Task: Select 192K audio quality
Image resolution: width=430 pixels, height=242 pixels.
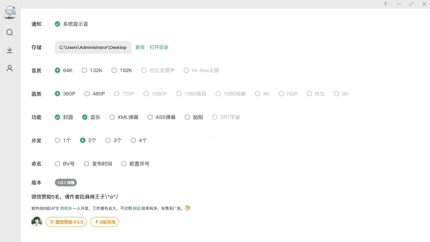Action: tap(114, 70)
